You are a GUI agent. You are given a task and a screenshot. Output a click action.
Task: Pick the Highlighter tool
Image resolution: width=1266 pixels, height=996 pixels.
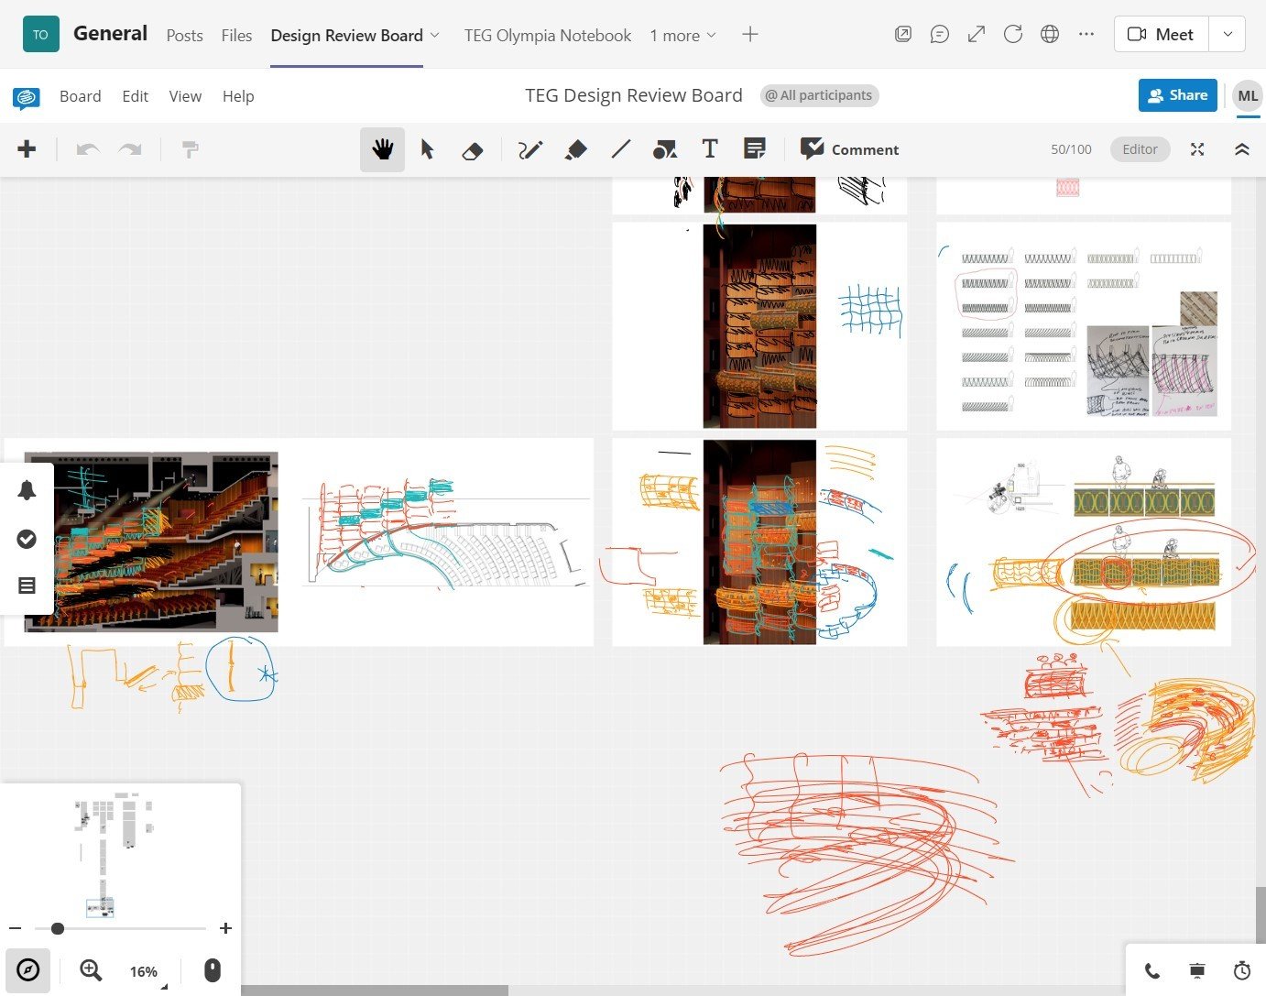point(575,149)
